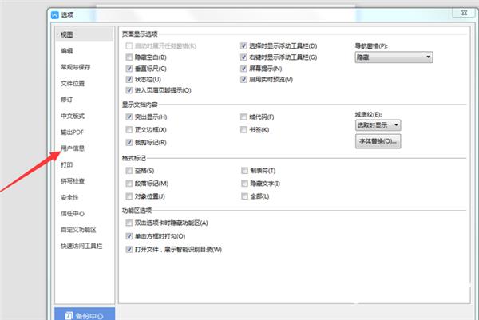Toggle 进入页眉页脚提示(Q) checkbox
The image size is (479, 320).
tap(129, 90)
